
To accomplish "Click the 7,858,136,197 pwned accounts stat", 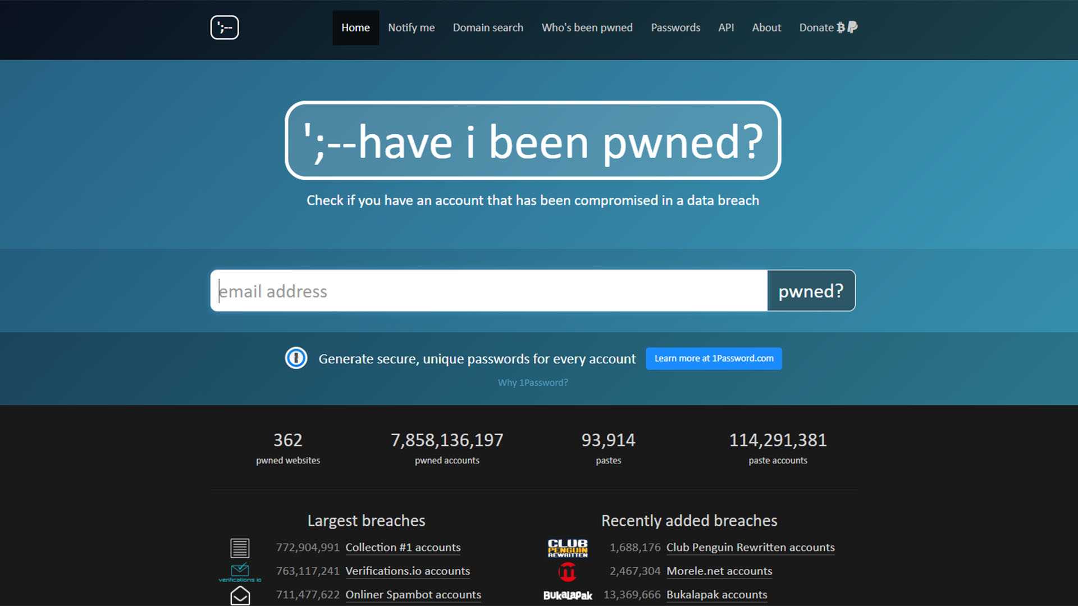I will (447, 449).
